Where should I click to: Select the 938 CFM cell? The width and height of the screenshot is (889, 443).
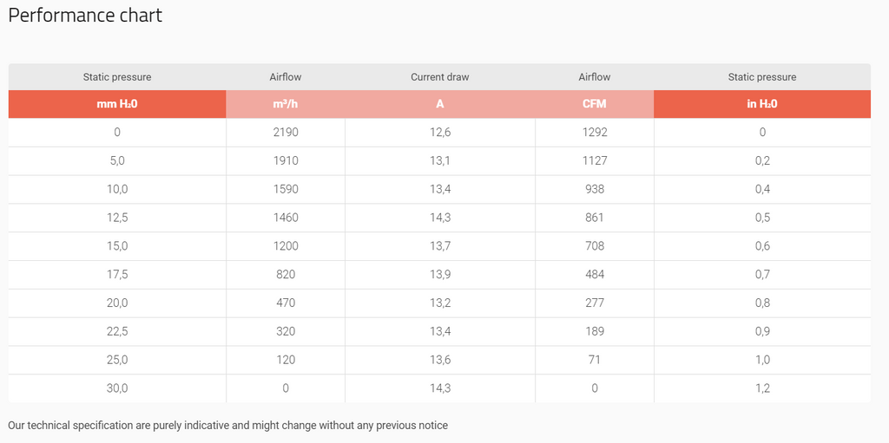(x=595, y=190)
